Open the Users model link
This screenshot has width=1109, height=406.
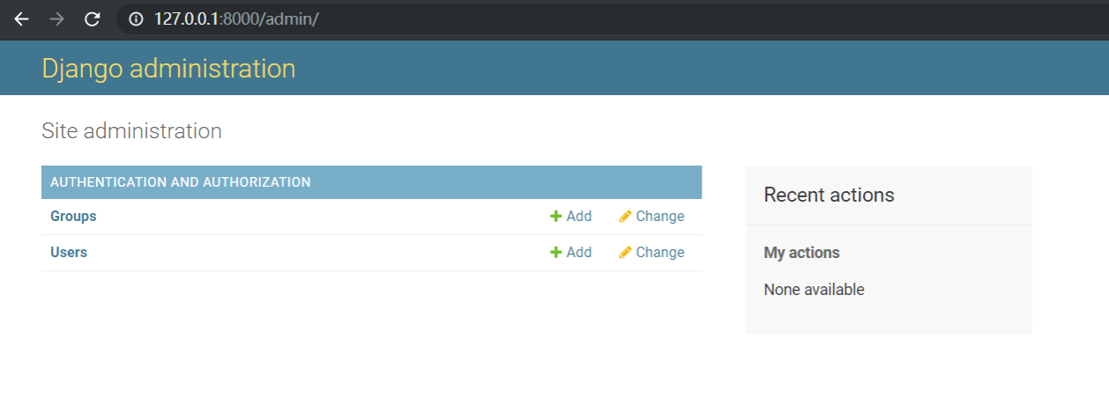pyautogui.click(x=69, y=252)
